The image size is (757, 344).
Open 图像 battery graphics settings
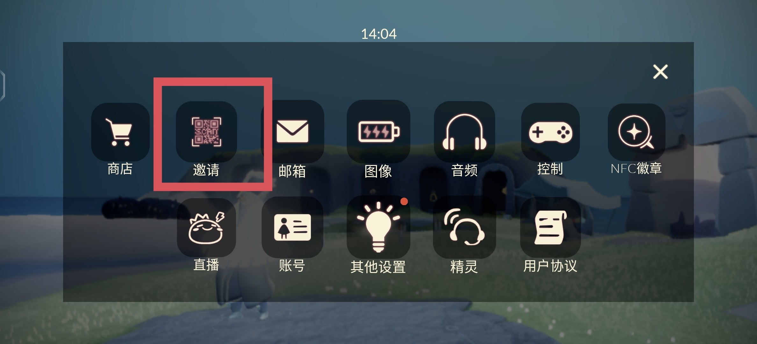coord(378,131)
